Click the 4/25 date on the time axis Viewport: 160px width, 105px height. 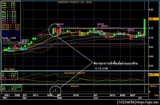pyautogui.click(x=50, y=95)
